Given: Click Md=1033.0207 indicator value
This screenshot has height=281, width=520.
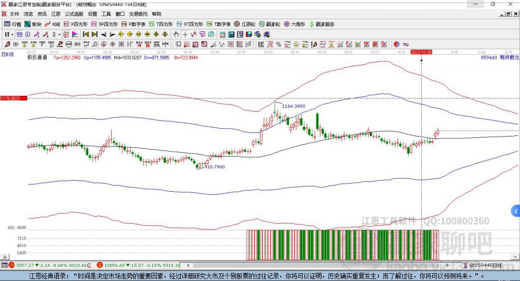Looking at the screenshot, I should [127, 58].
